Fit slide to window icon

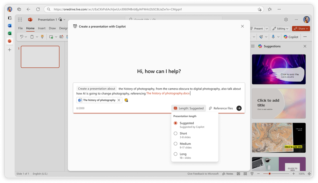(309, 174)
